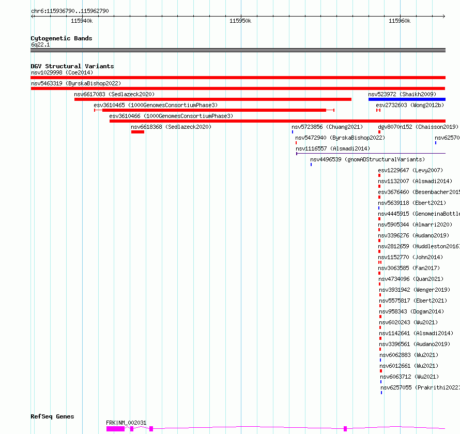The height and width of the screenshot is (434, 460).
Task: Click the 6q22.1 cytogenetic band bar
Action: tap(238, 50)
